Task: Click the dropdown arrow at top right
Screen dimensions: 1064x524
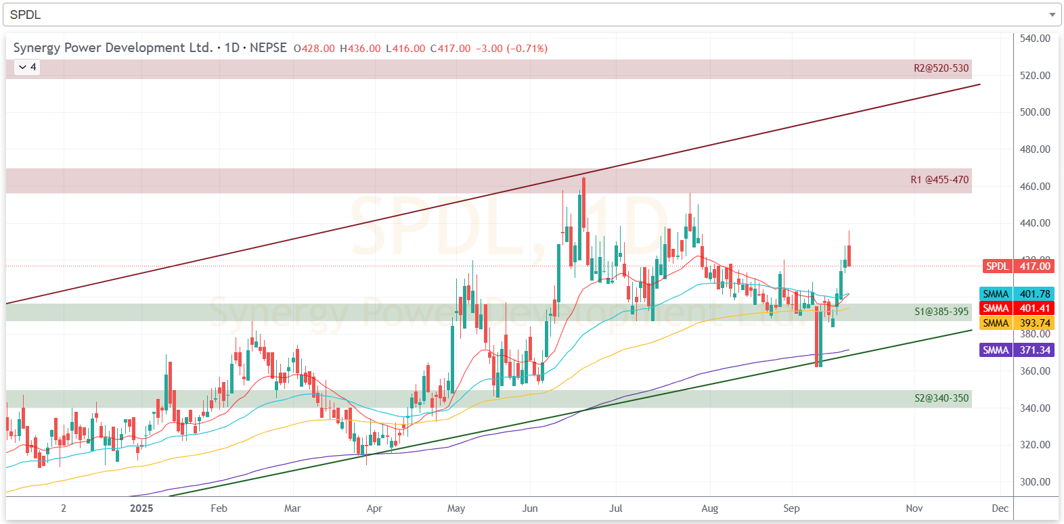Action: [1052, 14]
